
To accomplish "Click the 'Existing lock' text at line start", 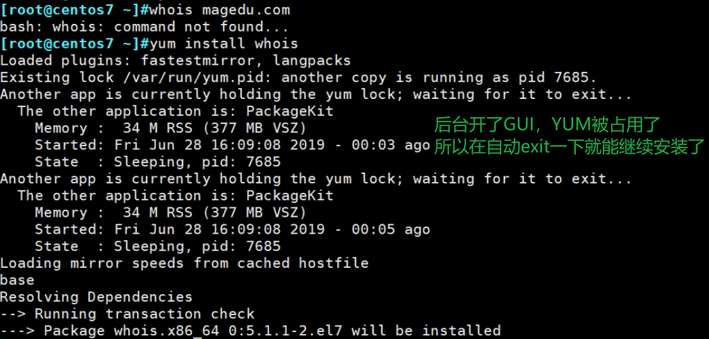I will (44, 78).
